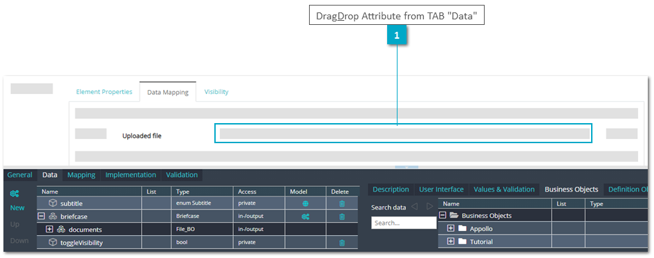Select the Tutorial folder row
The height and width of the screenshot is (258, 654).
[x=544, y=241]
